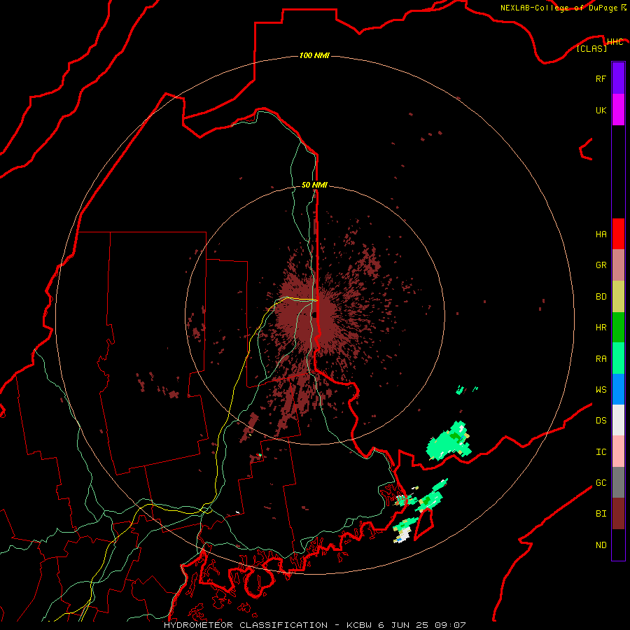Viewport: 630px width, 630px height.
Task: Click the HA legend label
Action: point(601,234)
